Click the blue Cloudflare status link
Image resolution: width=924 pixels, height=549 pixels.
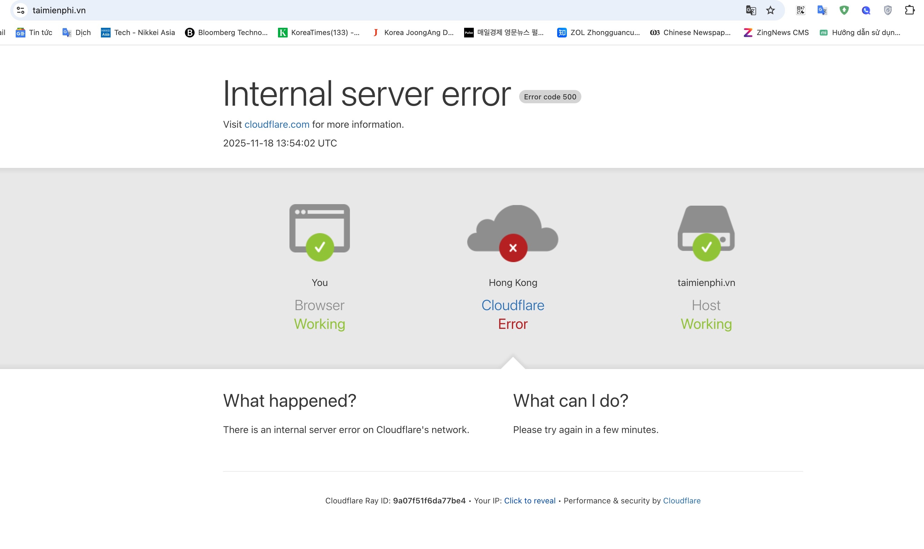click(512, 305)
